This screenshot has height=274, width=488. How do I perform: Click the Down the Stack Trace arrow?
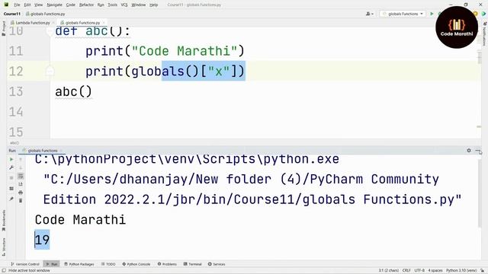coord(21,167)
